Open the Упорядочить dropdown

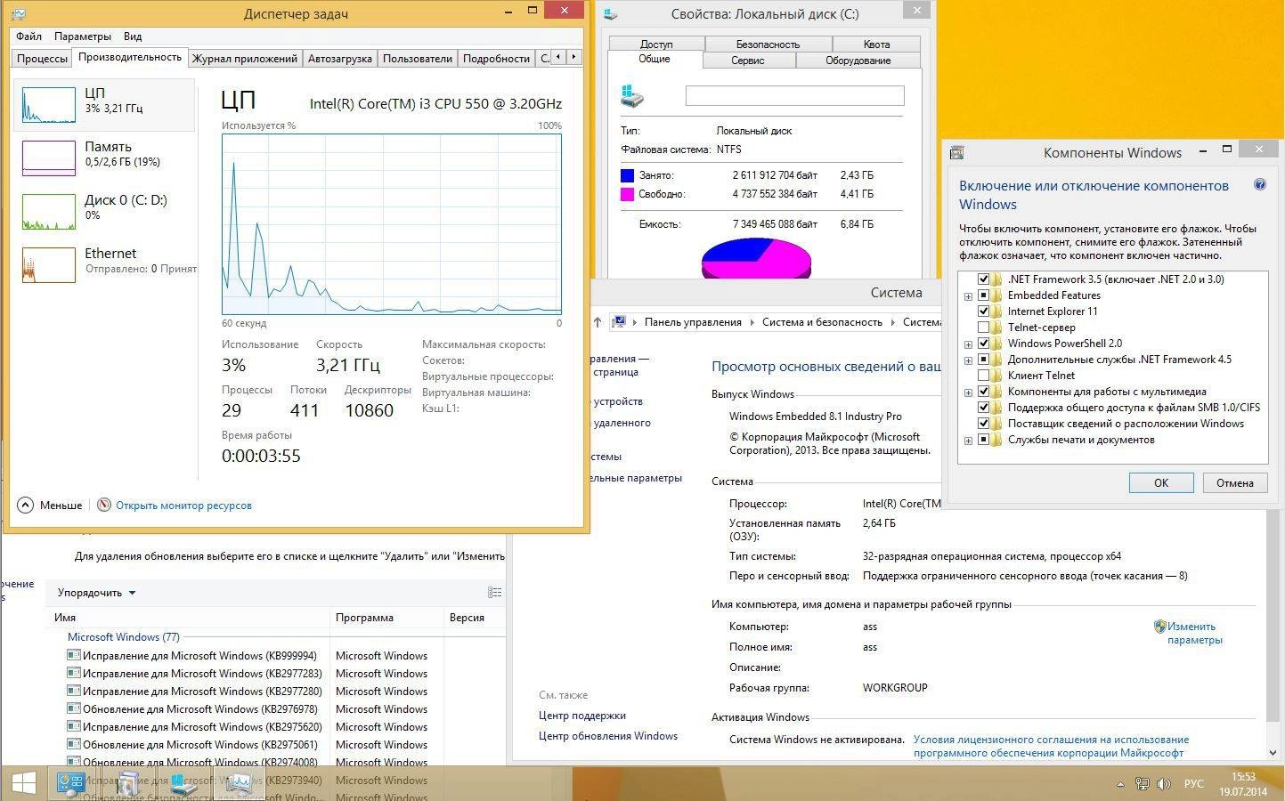coord(96,593)
